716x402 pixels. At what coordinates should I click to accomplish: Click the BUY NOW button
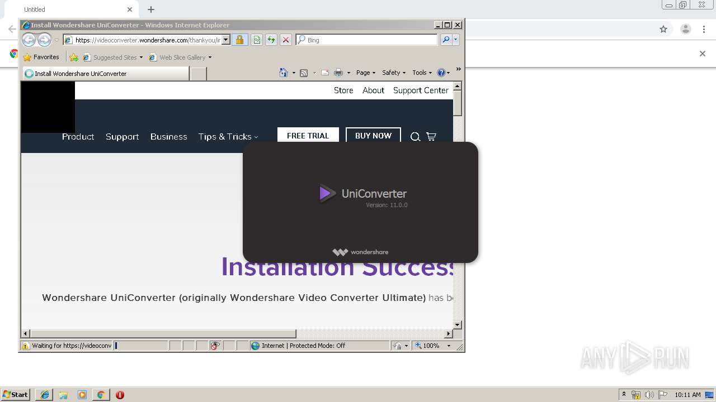[373, 136]
